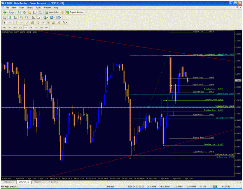Open the File menu
Viewport: 243px width, 189px height.
click(7, 7)
